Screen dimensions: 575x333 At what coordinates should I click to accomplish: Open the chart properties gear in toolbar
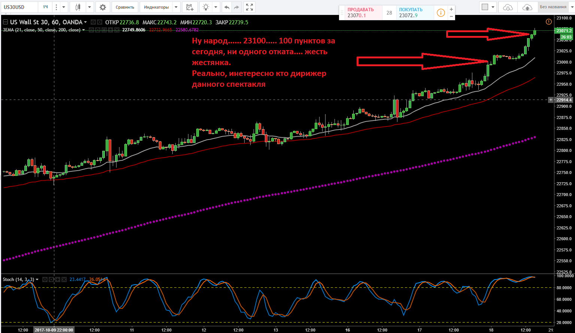(103, 7)
